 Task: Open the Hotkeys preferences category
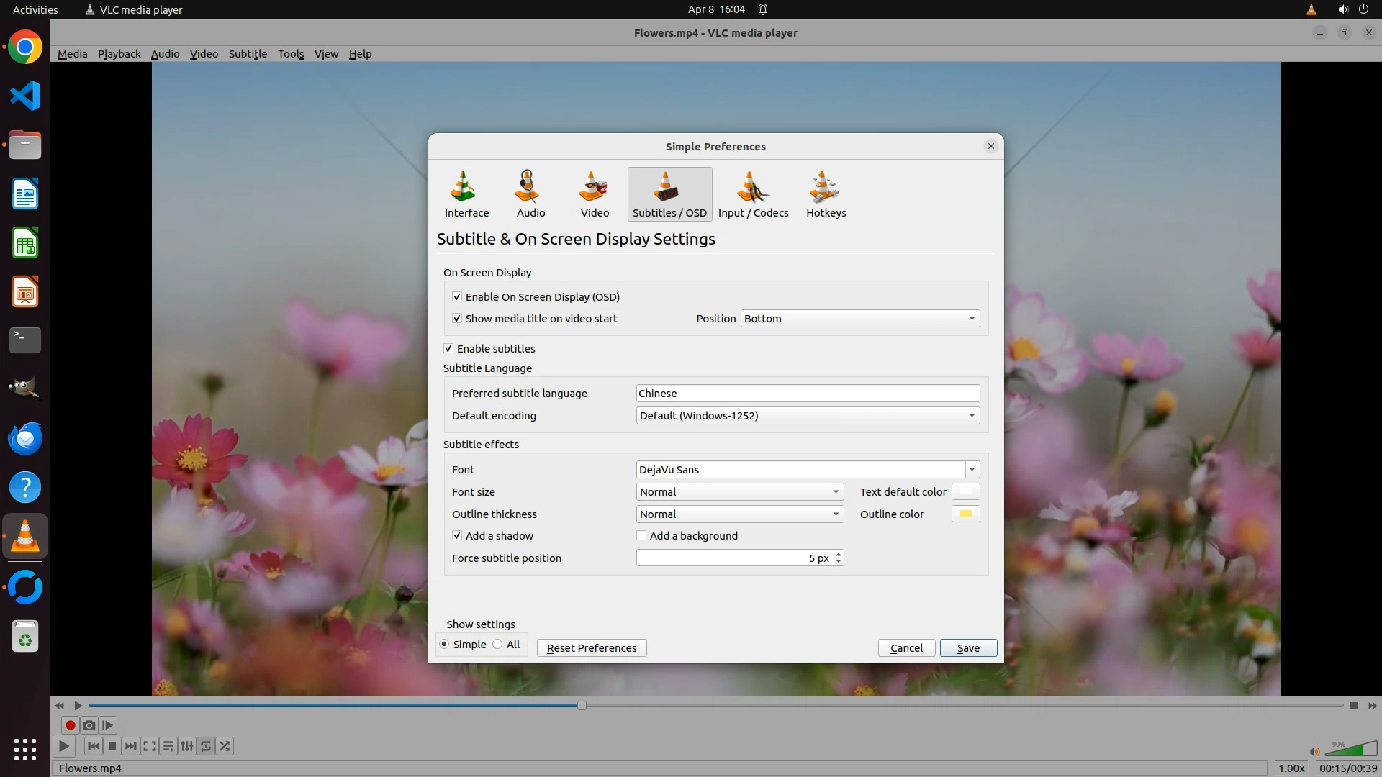coord(826,194)
